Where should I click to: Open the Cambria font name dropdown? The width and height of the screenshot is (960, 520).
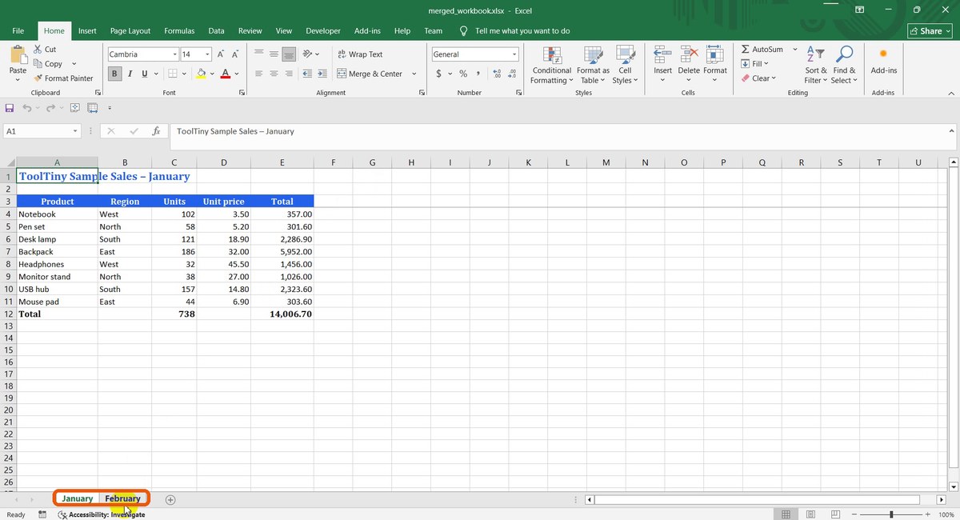pos(174,54)
